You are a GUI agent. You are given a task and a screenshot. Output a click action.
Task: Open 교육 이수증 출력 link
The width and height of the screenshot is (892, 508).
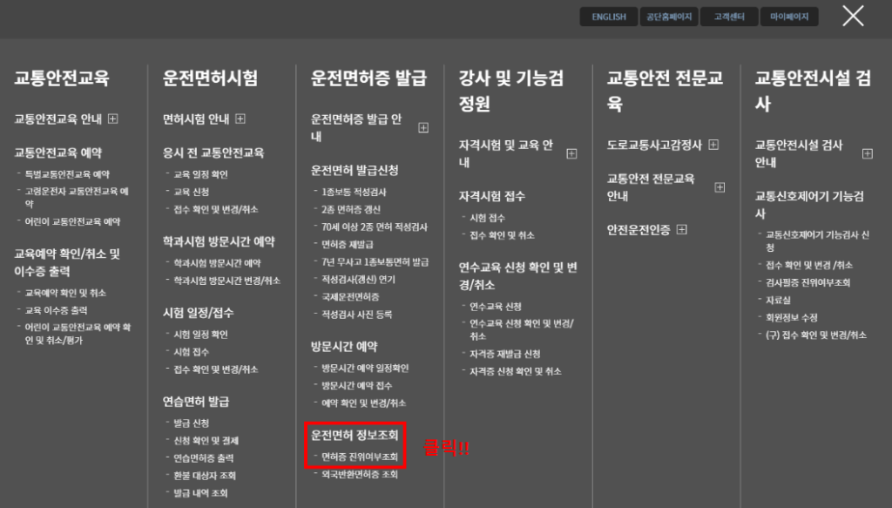[57, 310]
